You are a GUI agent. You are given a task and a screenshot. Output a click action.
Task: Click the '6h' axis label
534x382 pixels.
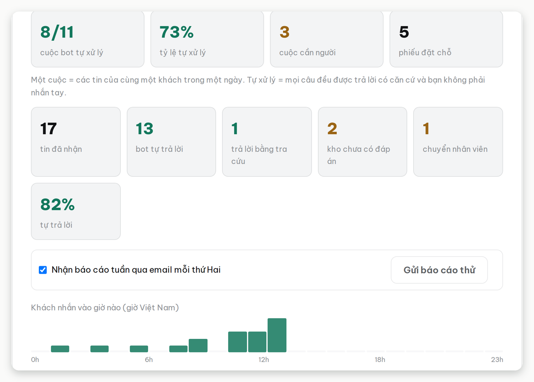(x=149, y=360)
